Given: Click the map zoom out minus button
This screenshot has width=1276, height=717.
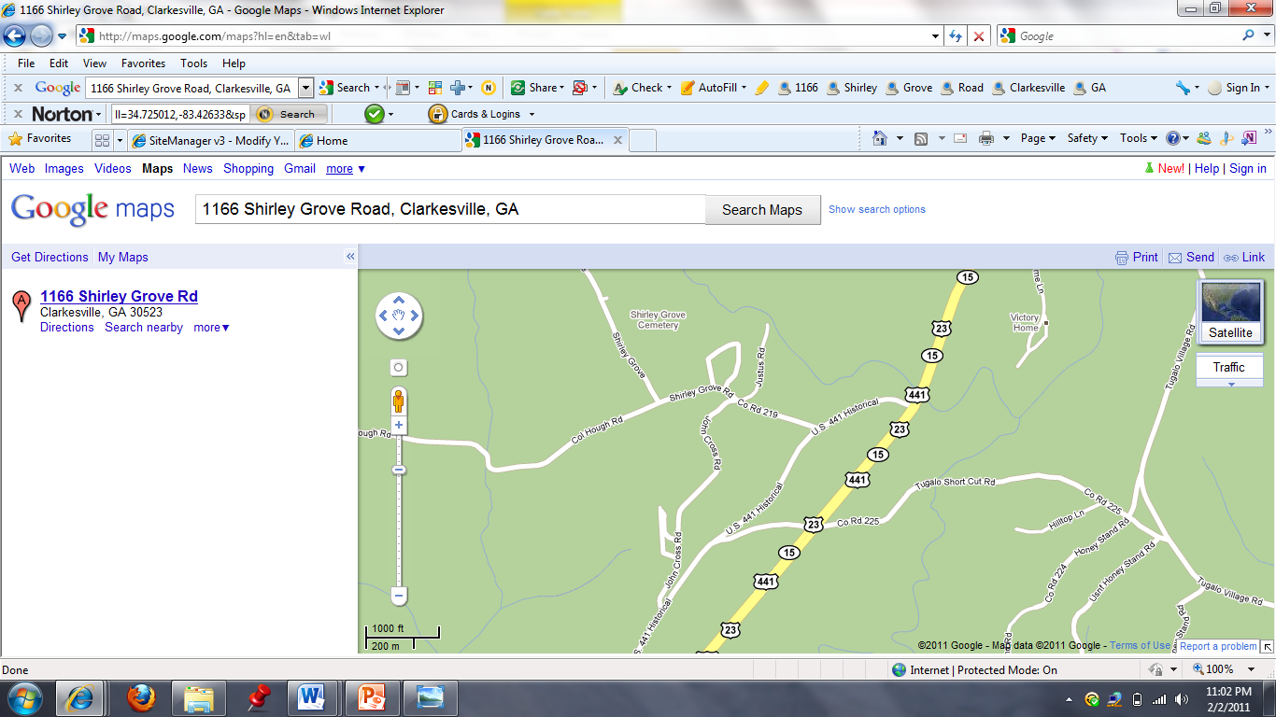Looking at the screenshot, I should click(x=399, y=595).
